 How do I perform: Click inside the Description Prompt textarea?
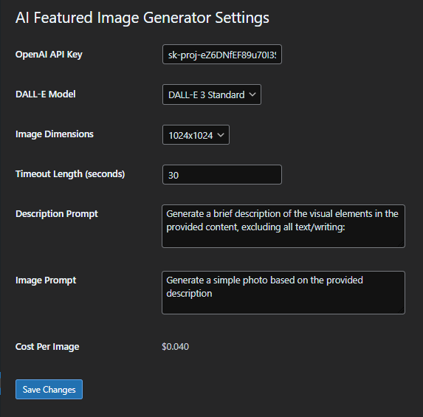(x=283, y=227)
